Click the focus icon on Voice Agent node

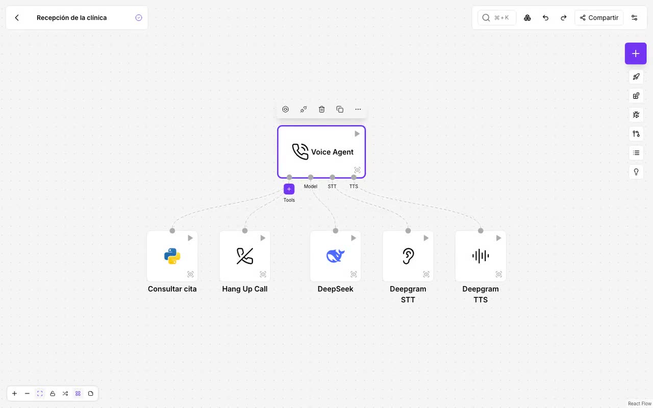(x=357, y=170)
